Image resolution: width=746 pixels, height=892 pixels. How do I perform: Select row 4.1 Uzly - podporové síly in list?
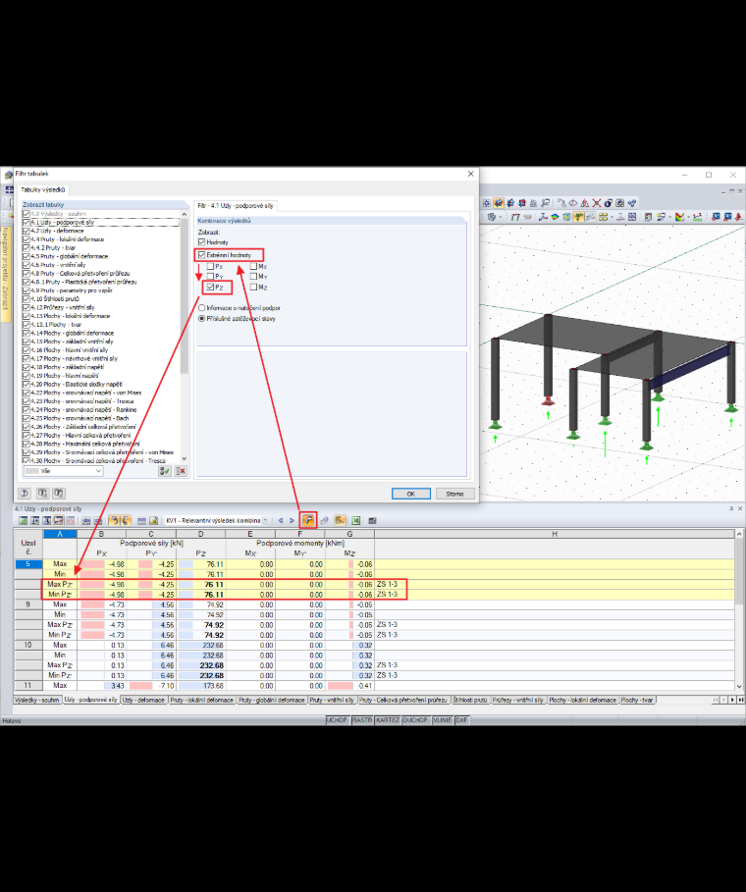[105, 223]
